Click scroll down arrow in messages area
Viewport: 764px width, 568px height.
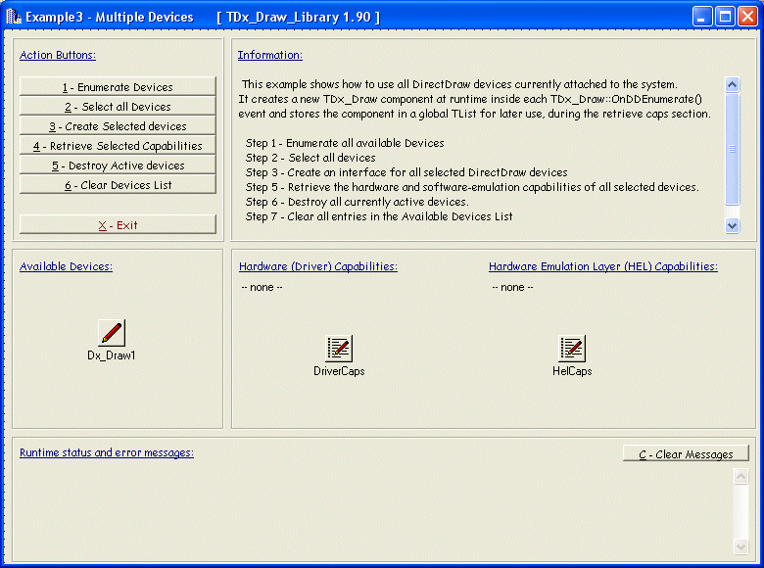(741, 545)
